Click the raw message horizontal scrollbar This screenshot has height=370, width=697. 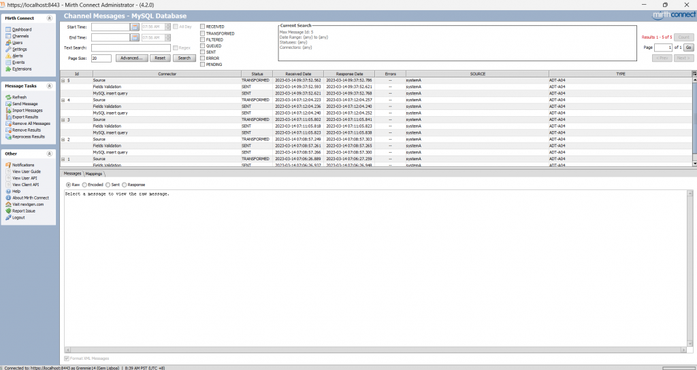(x=376, y=350)
